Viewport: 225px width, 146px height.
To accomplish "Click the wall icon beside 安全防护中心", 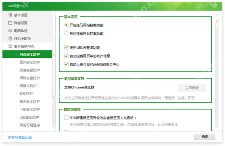I will pyautogui.click(x=10, y=46).
